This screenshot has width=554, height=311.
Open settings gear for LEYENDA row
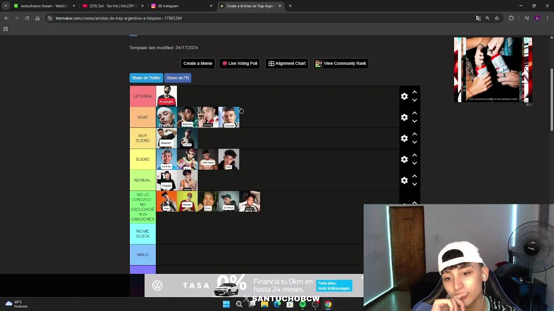404,96
